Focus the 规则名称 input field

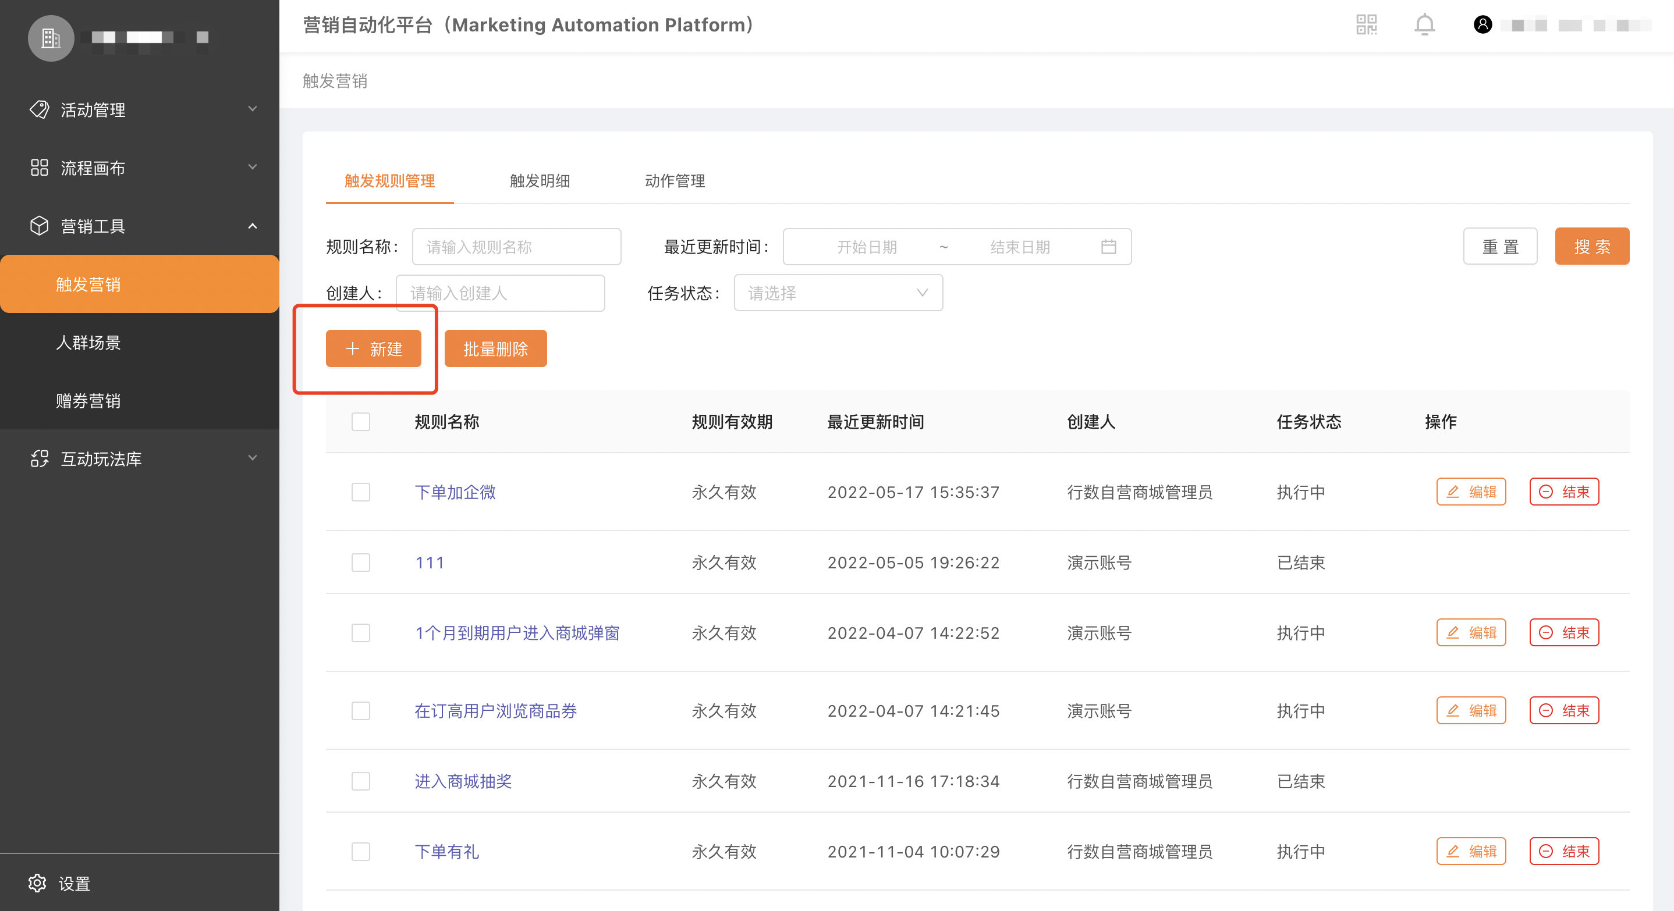(517, 247)
